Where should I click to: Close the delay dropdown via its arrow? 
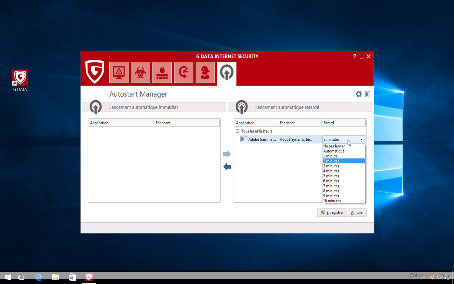tap(362, 139)
